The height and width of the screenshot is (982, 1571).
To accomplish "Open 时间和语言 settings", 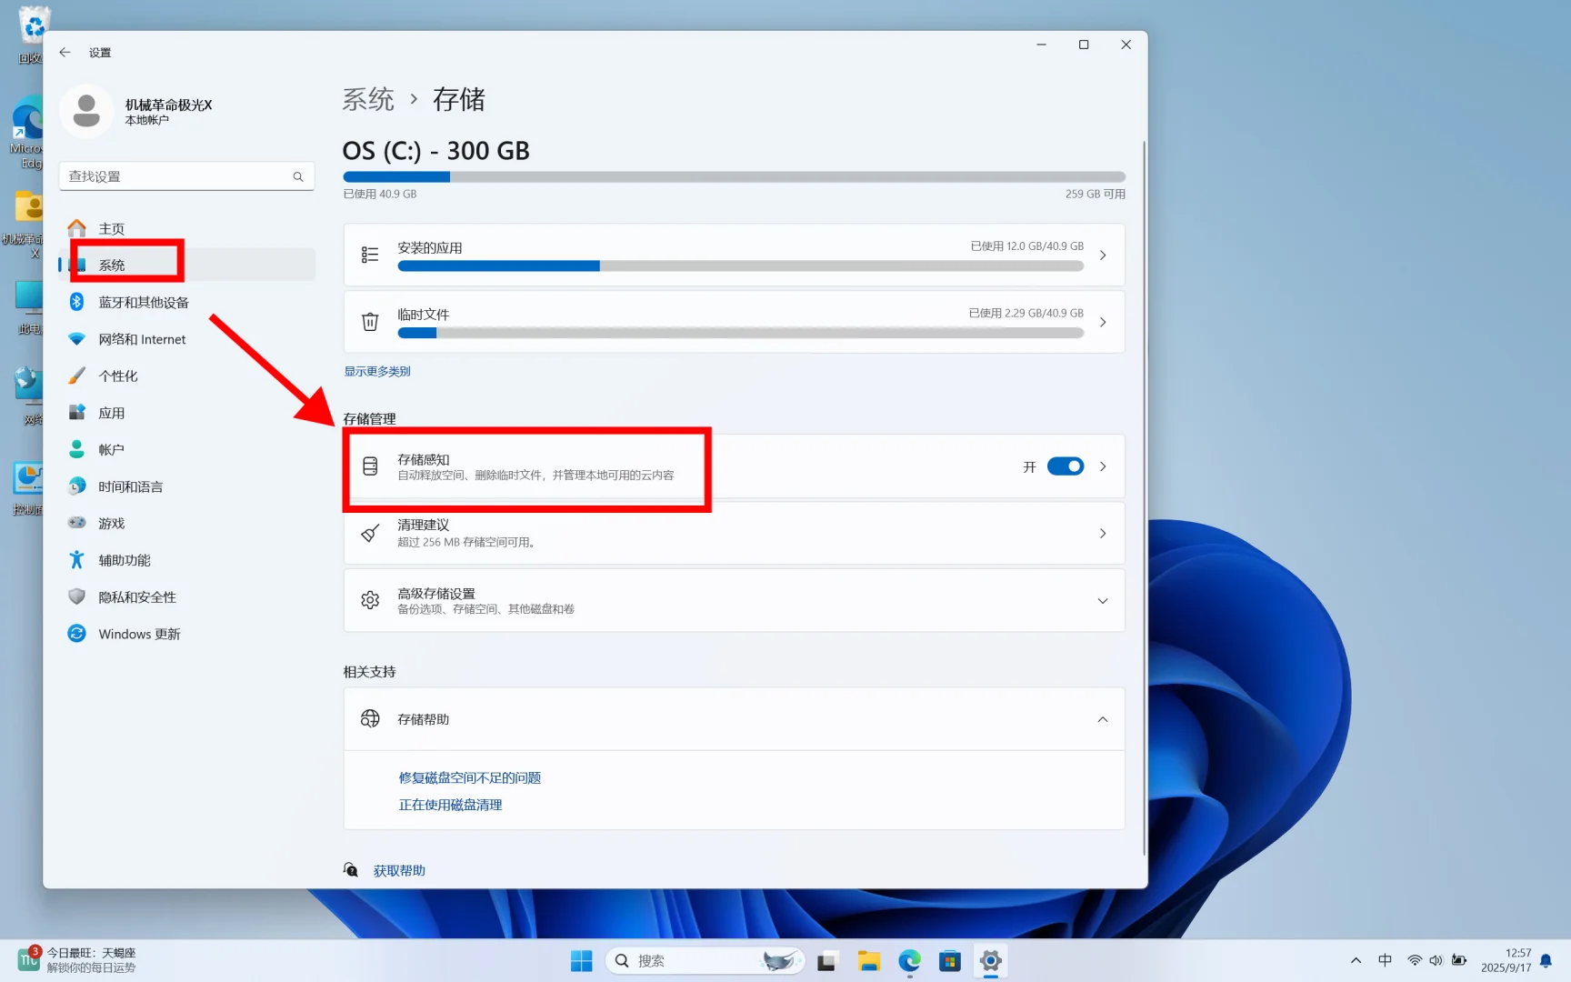I will 129,486.
